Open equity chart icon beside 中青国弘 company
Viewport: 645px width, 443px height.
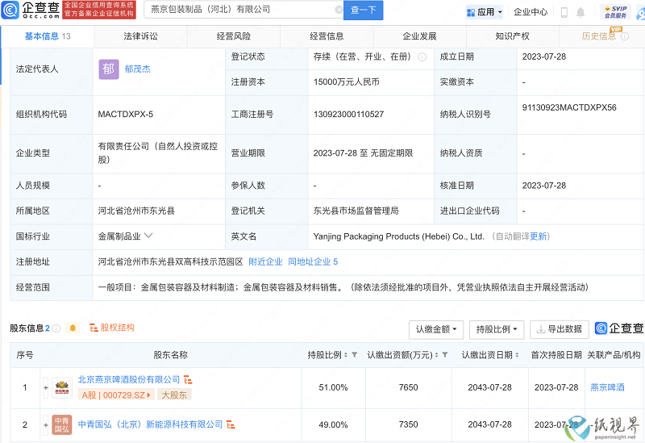(x=231, y=424)
